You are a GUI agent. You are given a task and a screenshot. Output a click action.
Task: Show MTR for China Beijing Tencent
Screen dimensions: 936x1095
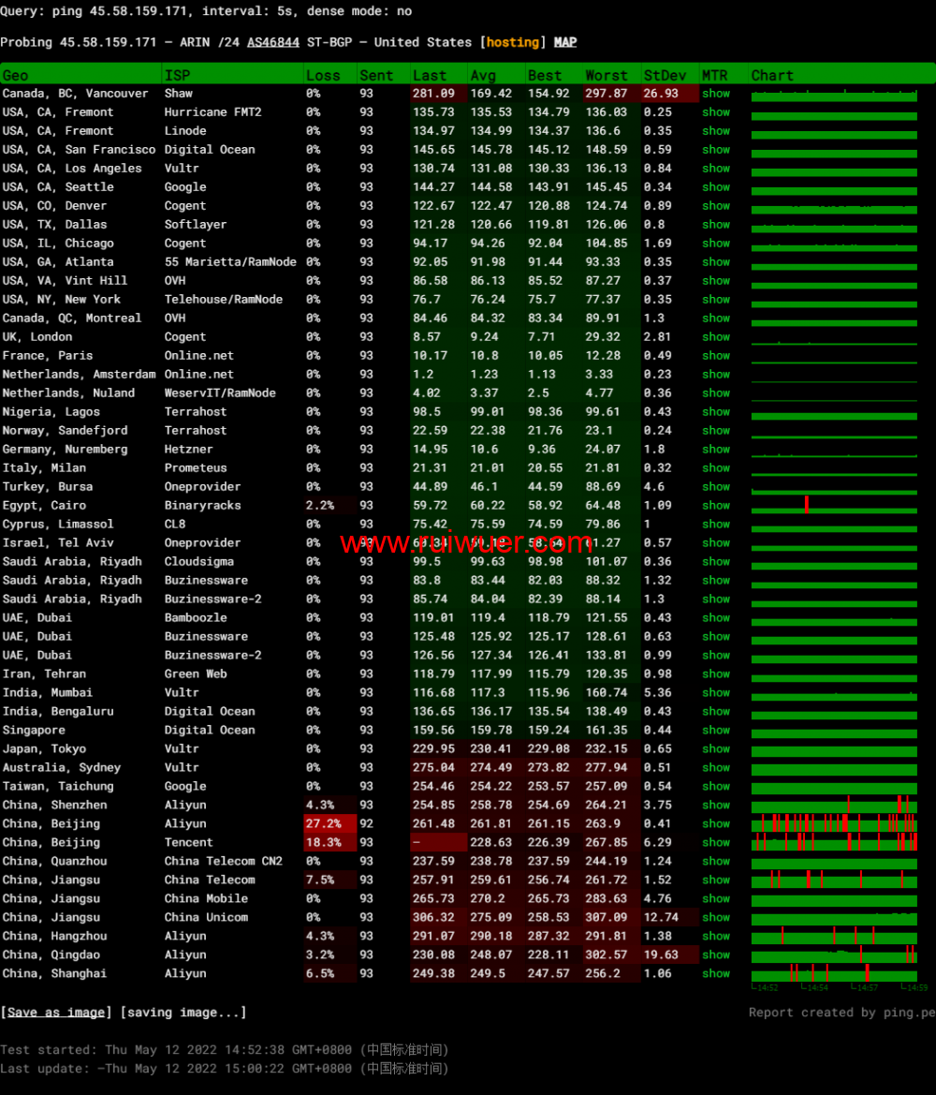point(716,843)
